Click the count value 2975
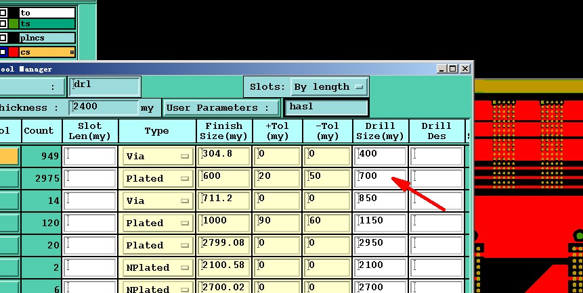This screenshot has height=293, width=583. point(47,178)
